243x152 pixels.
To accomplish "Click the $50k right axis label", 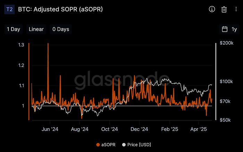I will [225, 120].
